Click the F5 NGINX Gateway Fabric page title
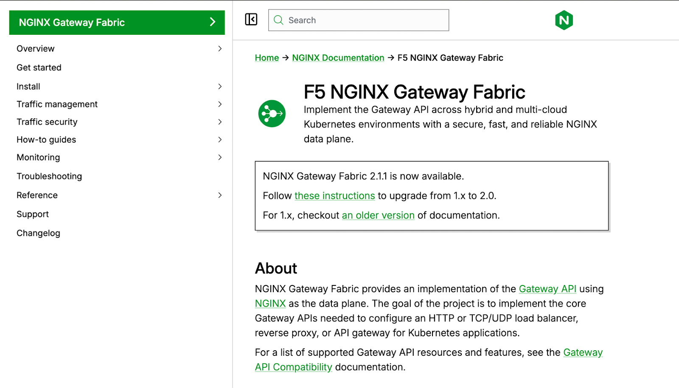Screen dimensions: 679x388 pos(414,92)
